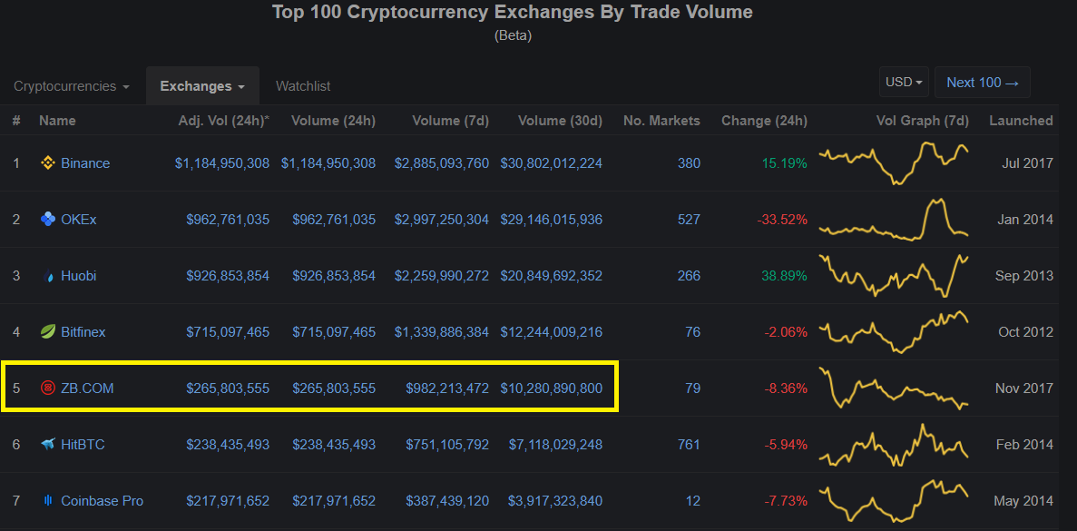Open OKEx 7d volume graph

point(894,220)
